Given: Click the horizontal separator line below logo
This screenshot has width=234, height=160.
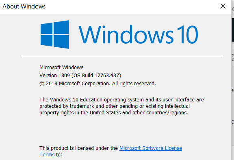Looking at the screenshot, I should click(x=123, y=56).
